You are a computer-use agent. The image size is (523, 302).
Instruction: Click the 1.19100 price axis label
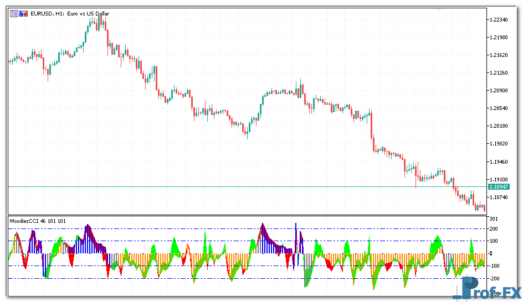click(x=500, y=179)
